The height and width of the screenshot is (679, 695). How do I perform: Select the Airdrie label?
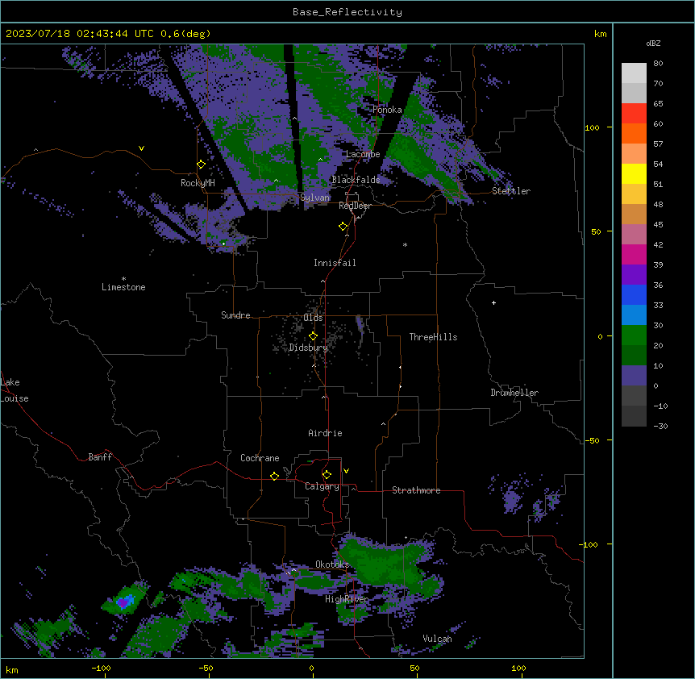pyautogui.click(x=325, y=433)
